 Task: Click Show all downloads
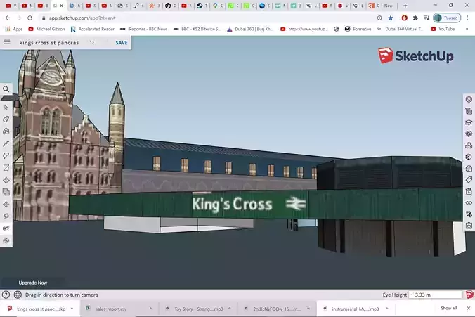[x=448, y=308]
